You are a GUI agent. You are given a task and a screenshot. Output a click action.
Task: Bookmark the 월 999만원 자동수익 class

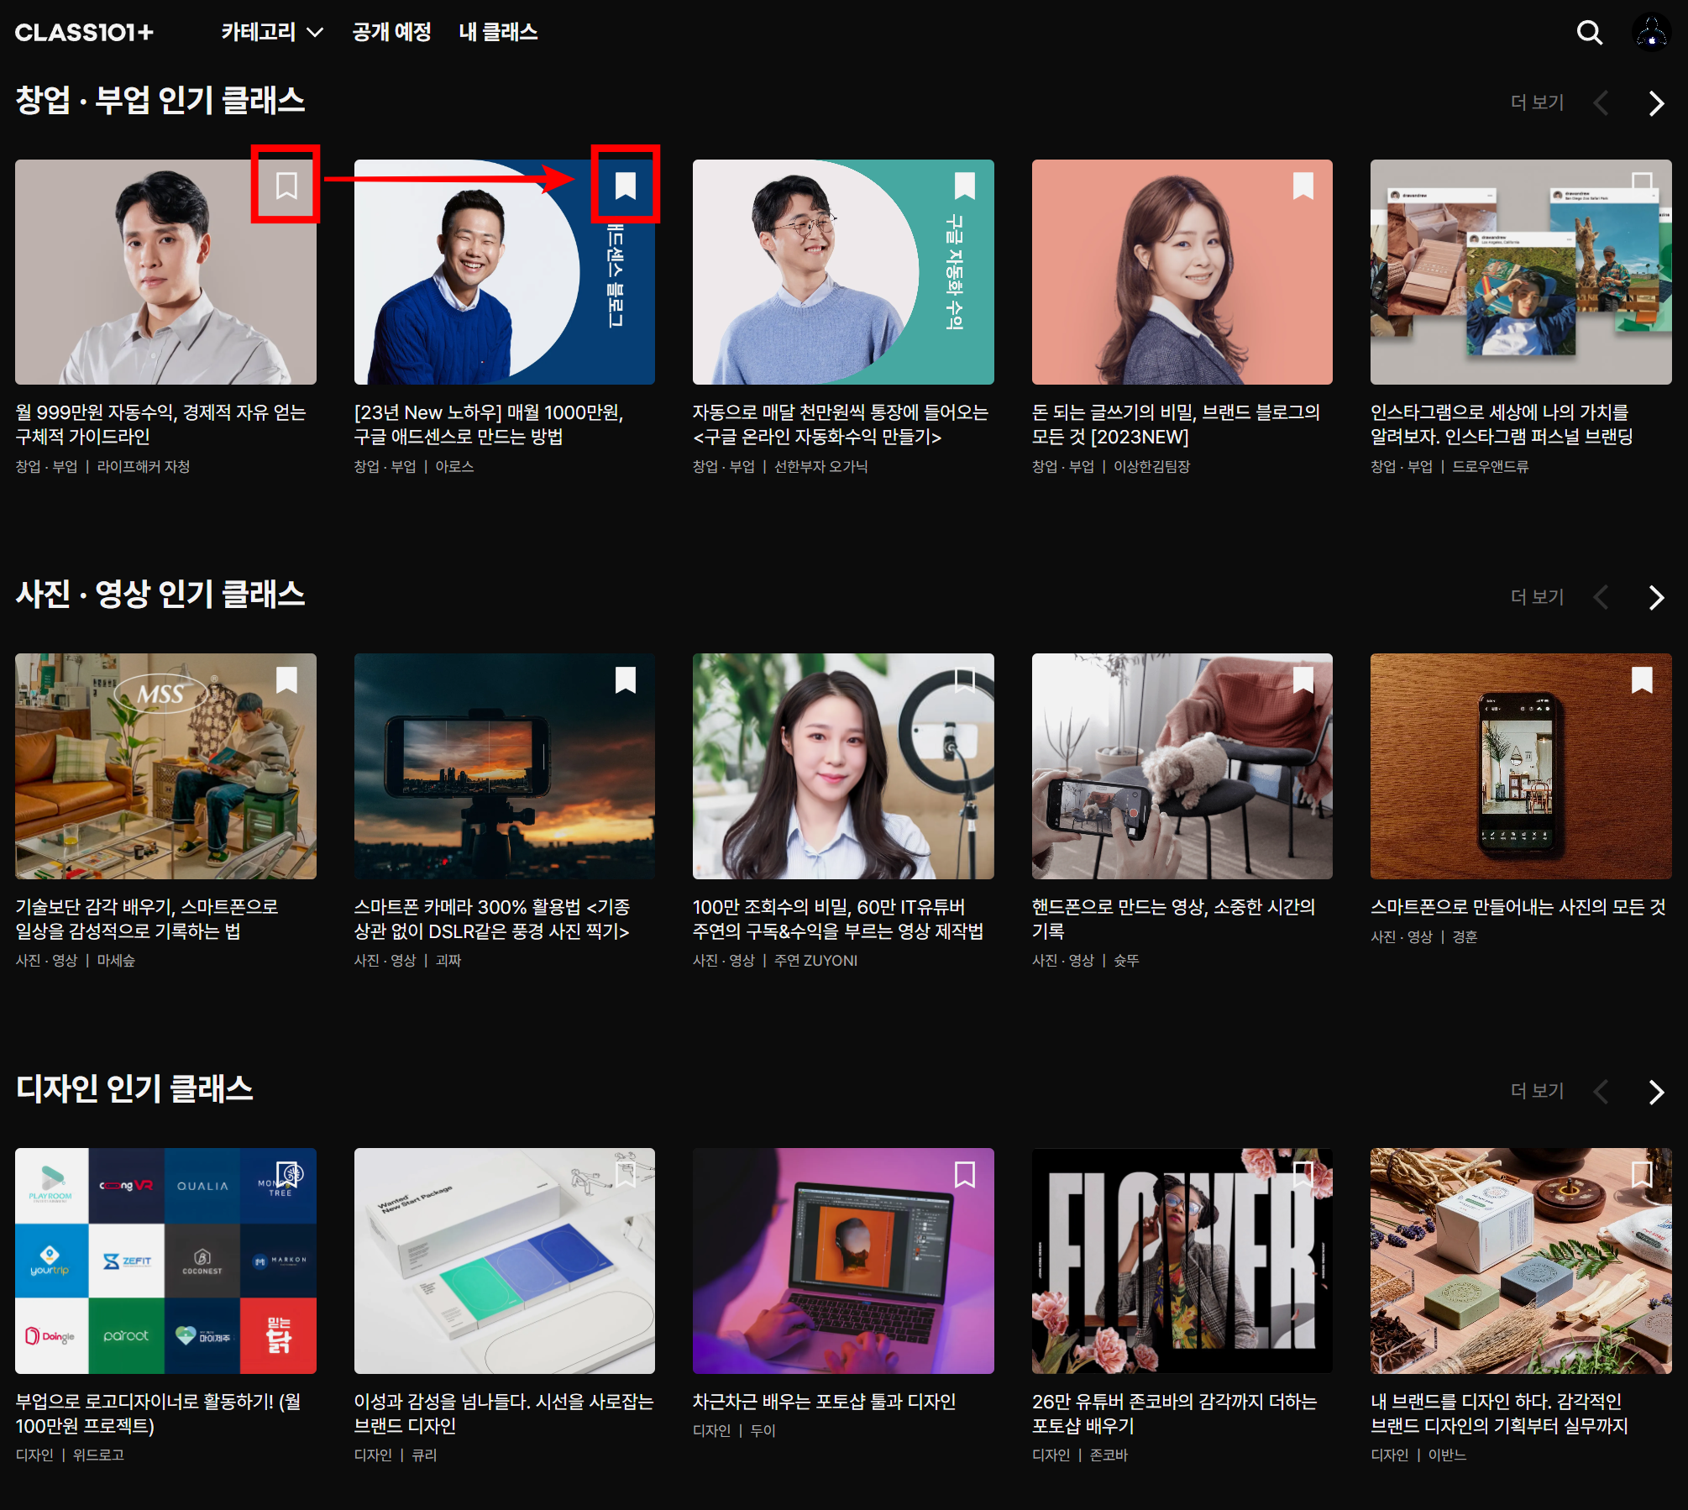[x=286, y=185]
